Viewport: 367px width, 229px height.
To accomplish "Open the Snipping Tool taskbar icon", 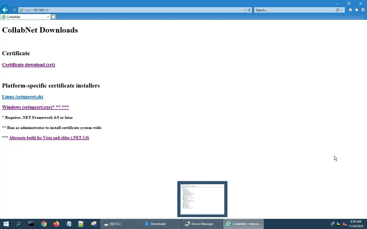I will coord(94,224).
